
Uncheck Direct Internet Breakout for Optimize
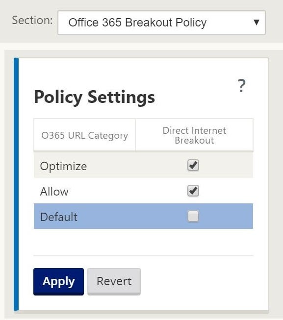coord(193,165)
